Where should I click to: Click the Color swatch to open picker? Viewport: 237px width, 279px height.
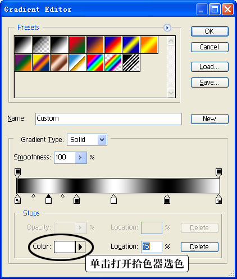tap(65, 247)
